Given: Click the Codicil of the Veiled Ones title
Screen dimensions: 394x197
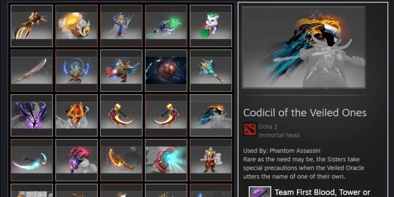Looking at the screenshot, I should pyautogui.click(x=305, y=113).
